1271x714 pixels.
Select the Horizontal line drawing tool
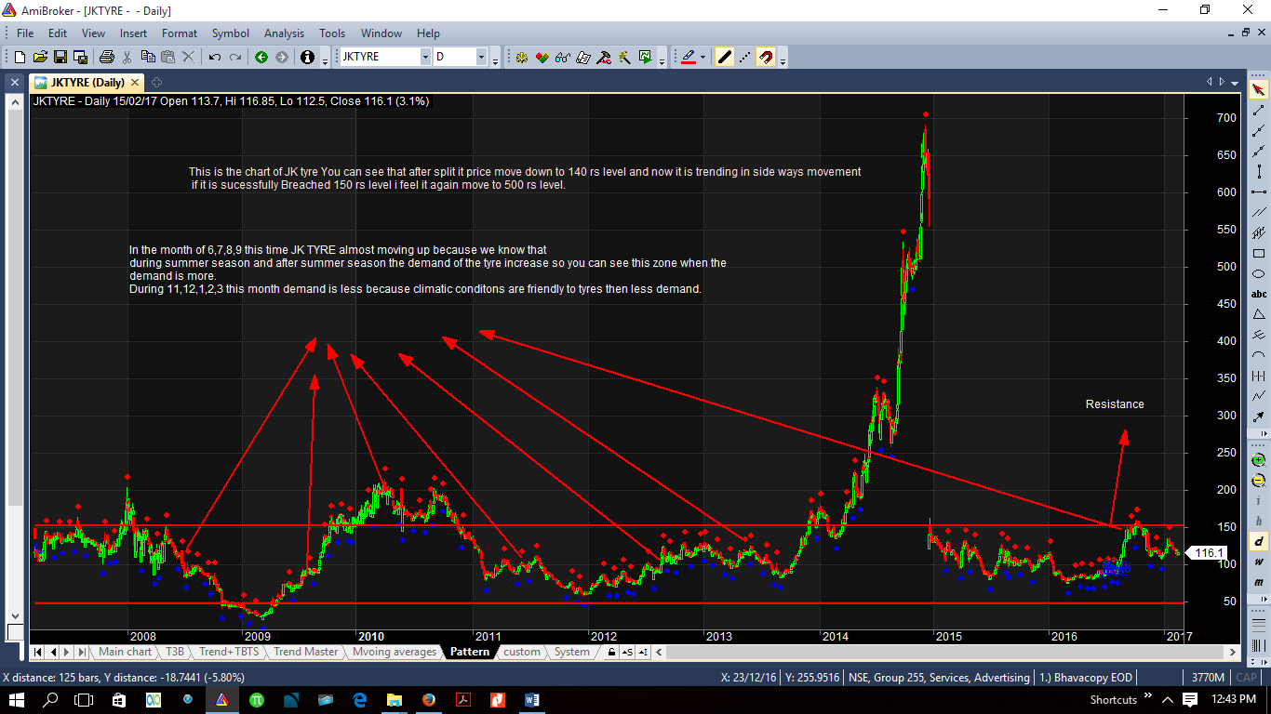(x=1258, y=192)
